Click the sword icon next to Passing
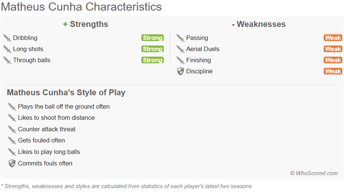344x192 pixels. tap(180, 38)
